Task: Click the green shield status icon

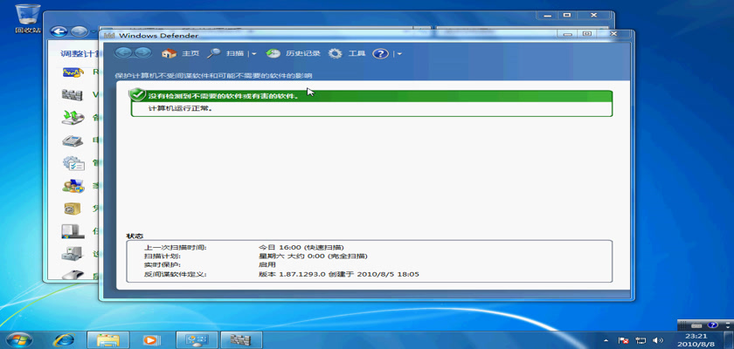Action: click(x=137, y=94)
